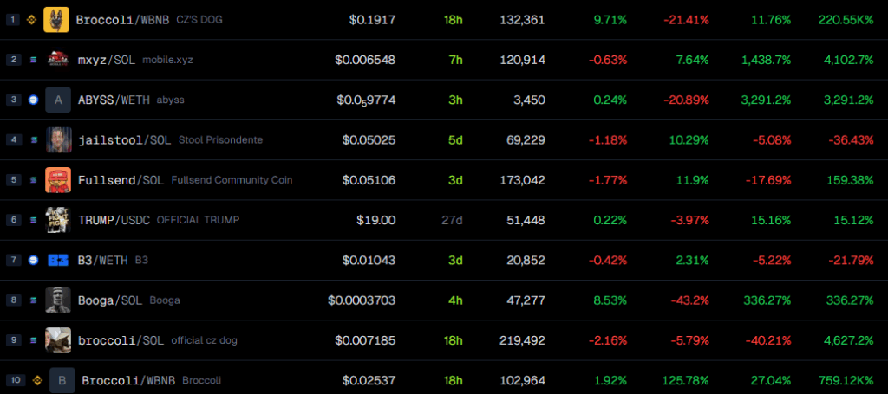This screenshot has height=394, width=888.
Task: Click the 220.55K% change value
Action: click(846, 20)
